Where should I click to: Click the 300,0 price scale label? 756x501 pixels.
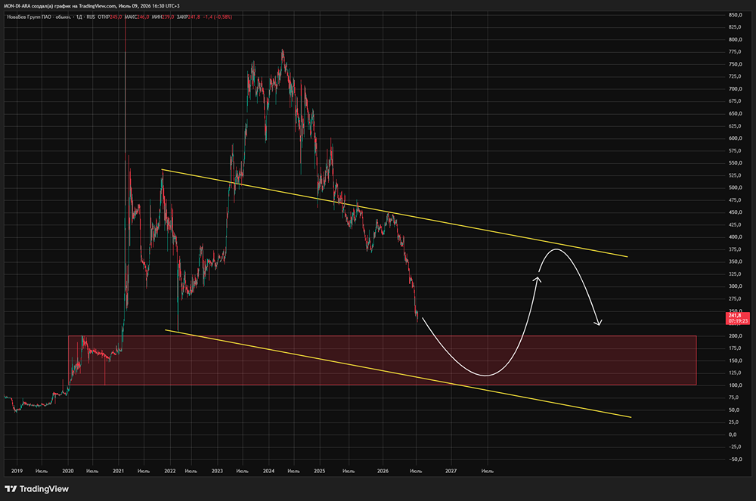point(736,286)
